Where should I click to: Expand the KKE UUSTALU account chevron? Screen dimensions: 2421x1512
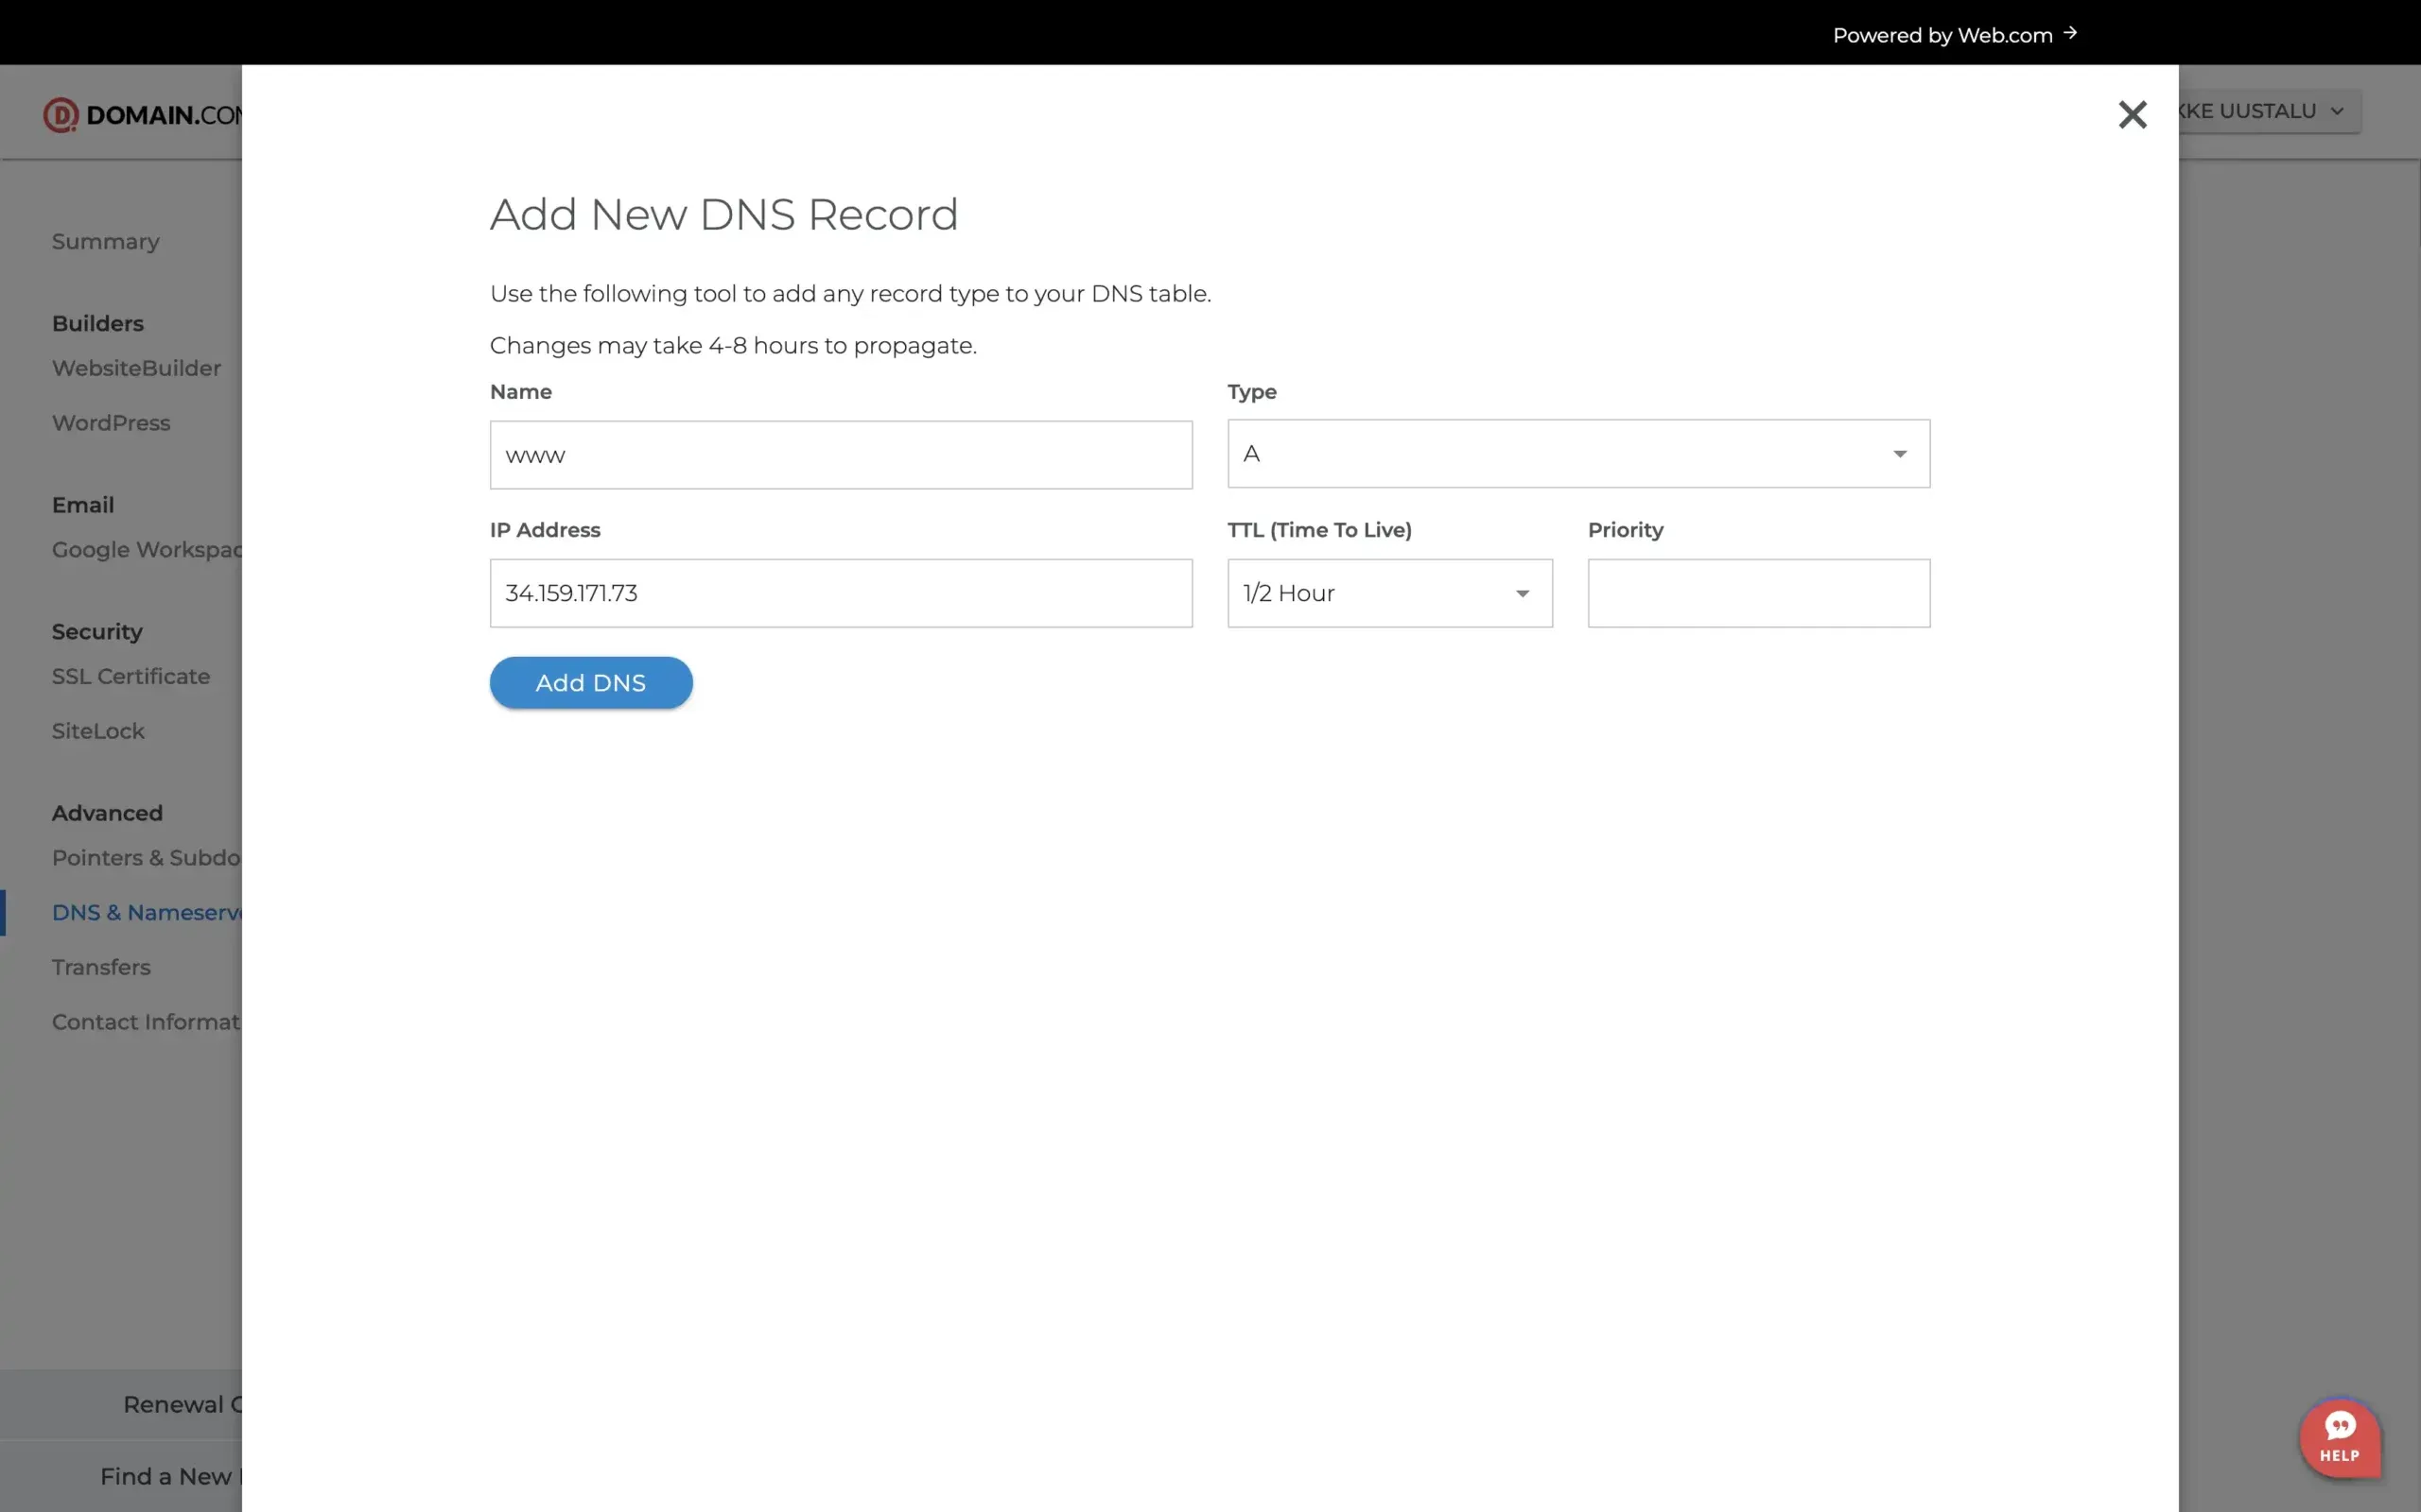(x=2336, y=111)
